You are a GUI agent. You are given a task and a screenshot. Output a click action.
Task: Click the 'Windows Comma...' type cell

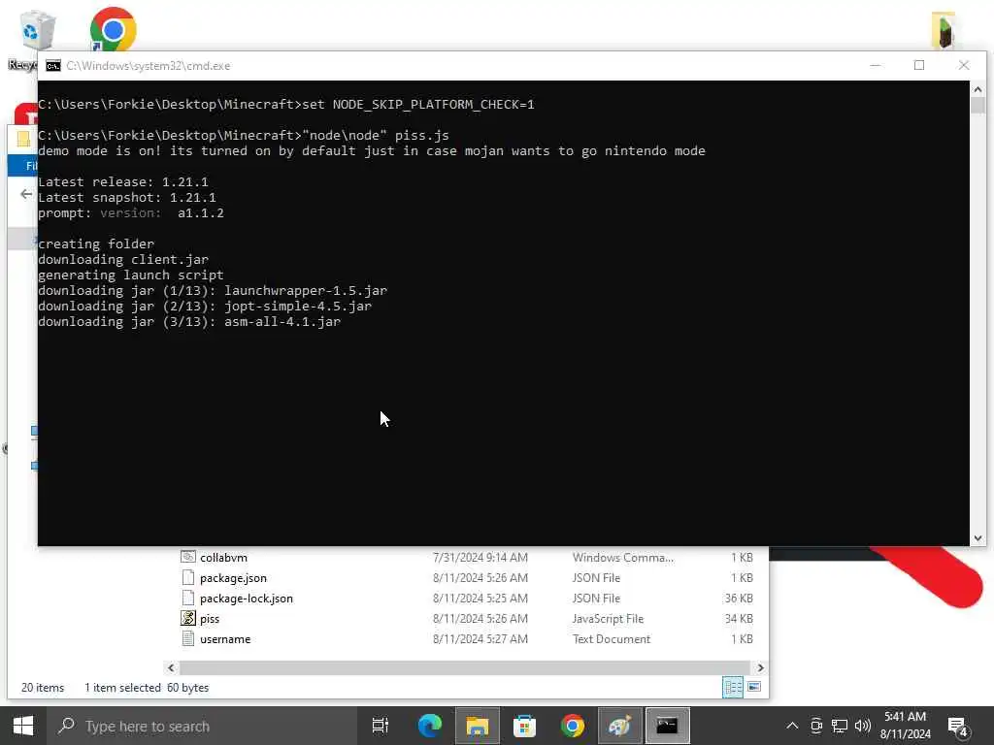pos(622,558)
